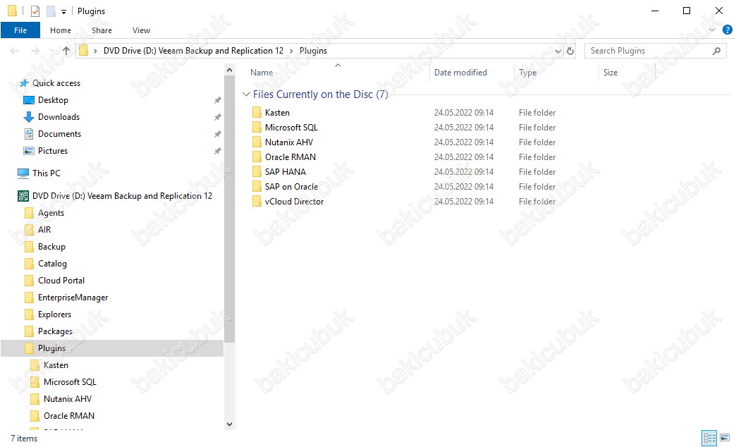The height and width of the screenshot is (447, 736).
Task: Sort by the Size column header
Action: coord(611,73)
